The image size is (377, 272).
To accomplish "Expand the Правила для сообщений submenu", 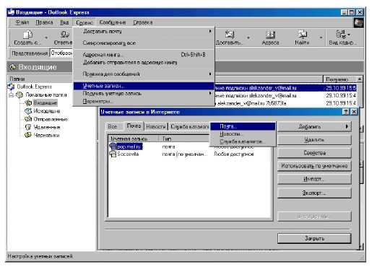I will (x=210, y=74).
